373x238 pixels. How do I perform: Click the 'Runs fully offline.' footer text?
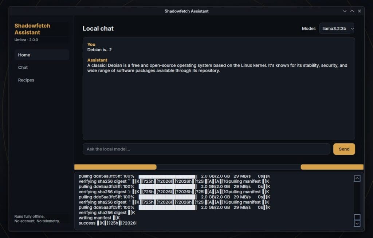point(29,217)
